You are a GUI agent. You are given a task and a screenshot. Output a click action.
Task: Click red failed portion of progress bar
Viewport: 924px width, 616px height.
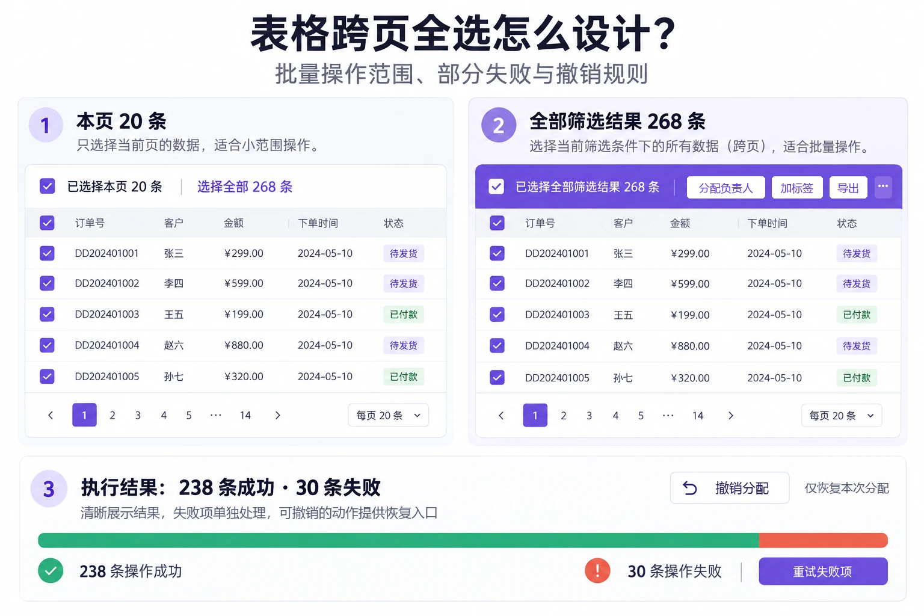tap(824, 540)
